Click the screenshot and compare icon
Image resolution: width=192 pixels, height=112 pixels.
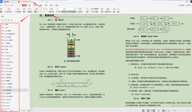108,9
